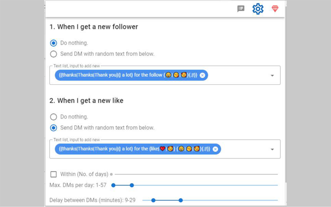Click the Delay between DMs upper handle

(180, 200)
